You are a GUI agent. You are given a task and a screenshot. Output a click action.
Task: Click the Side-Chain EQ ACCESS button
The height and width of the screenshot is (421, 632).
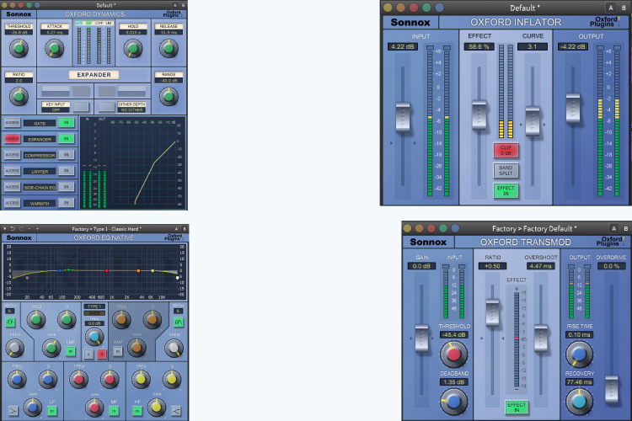point(12,187)
